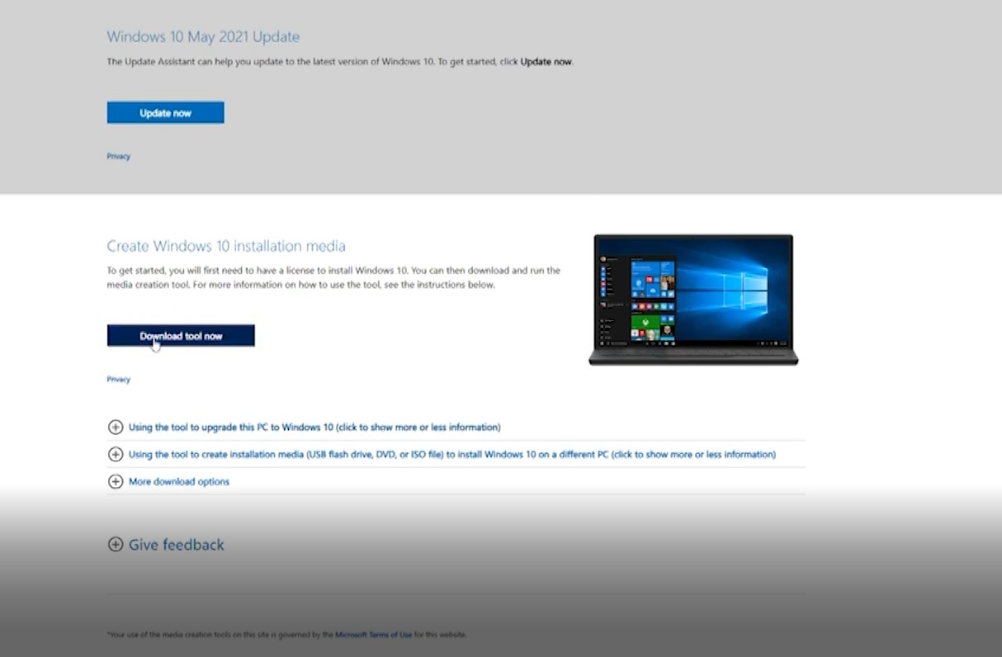This screenshot has height=657, width=1002.
Task: Click plus icon beside Give feedback
Action: (x=116, y=545)
